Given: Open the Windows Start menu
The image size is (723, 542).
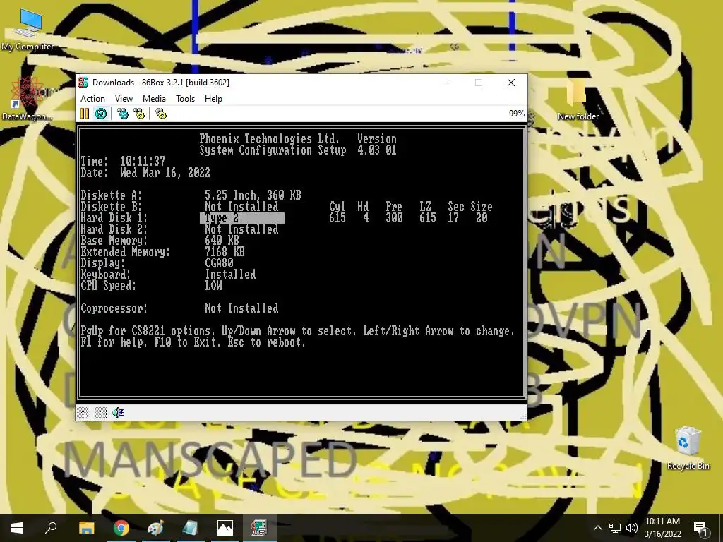Looking at the screenshot, I should tap(17, 528).
